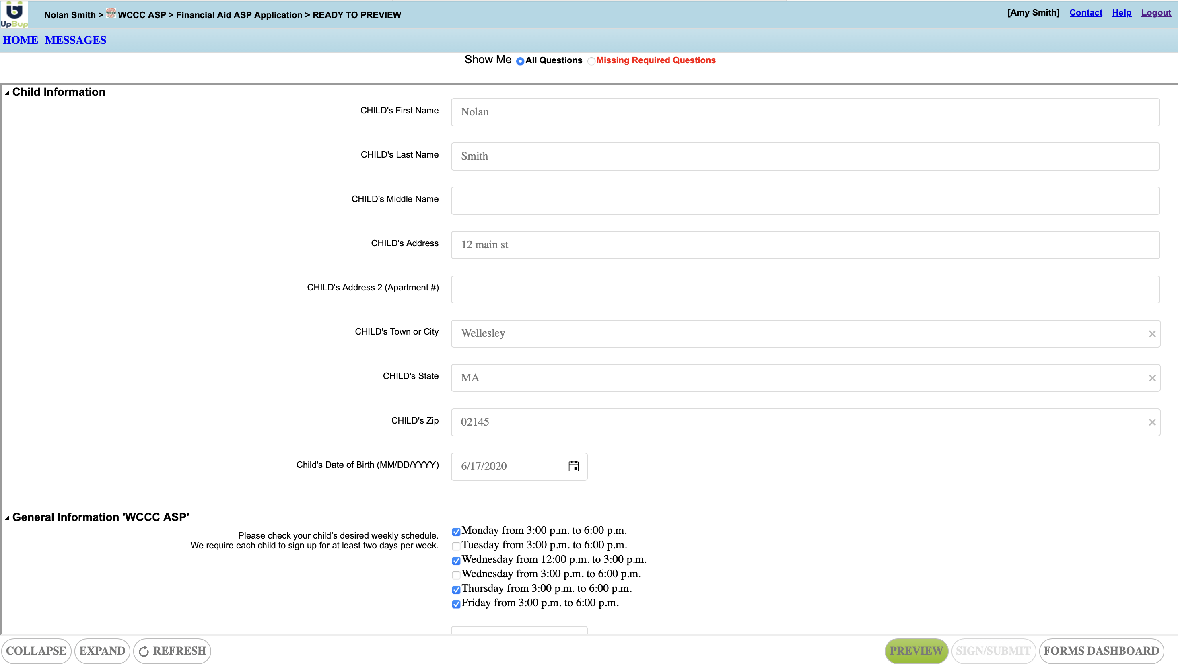Go to the HOME menu
Viewport: 1178px width, 667px height.
[x=20, y=40]
